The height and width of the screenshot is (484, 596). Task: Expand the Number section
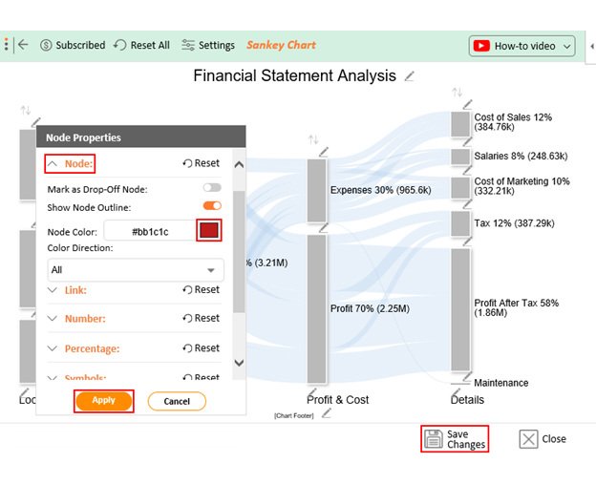tap(53, 318)
